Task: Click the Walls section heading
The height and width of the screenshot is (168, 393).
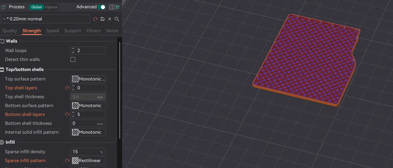Action: (12, 41)
